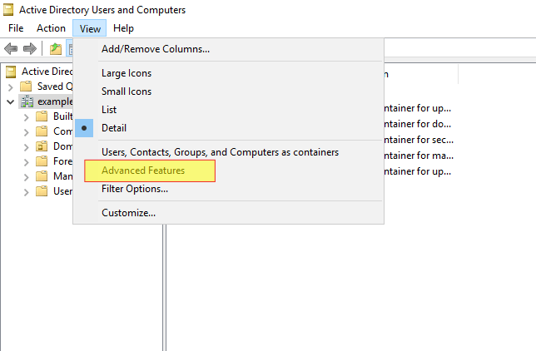This screenshot has height=351, width=536.
Task: Click the Managed Service Accounts folder icon
Action: (42, 176)
